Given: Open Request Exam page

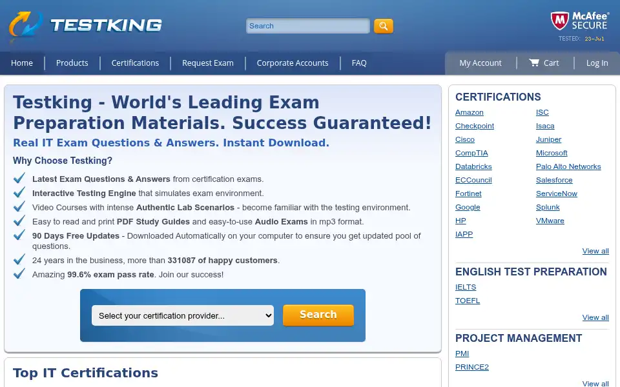Looking at the screenshot, I should click(x=207, y=63).
